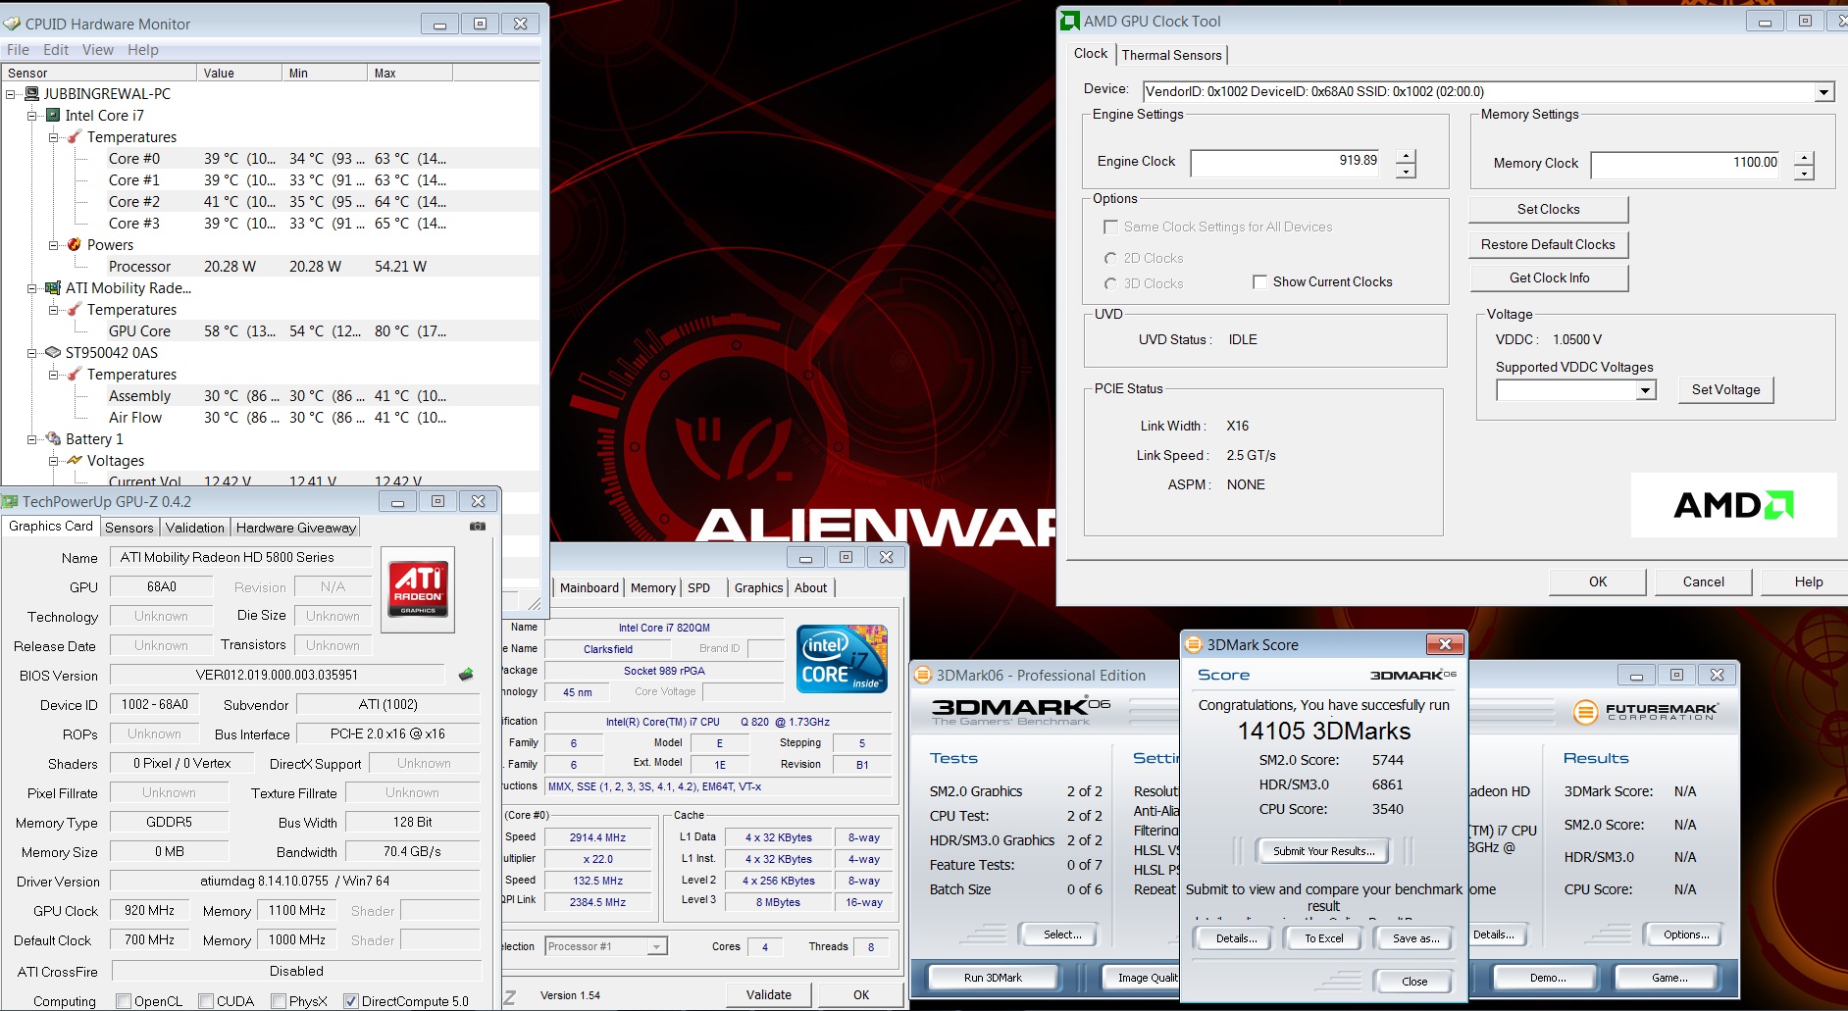This screenshot has height=1011, width=1848.
Task: Collapse the ST950042 0AS tree node
Action: (32, 353)
